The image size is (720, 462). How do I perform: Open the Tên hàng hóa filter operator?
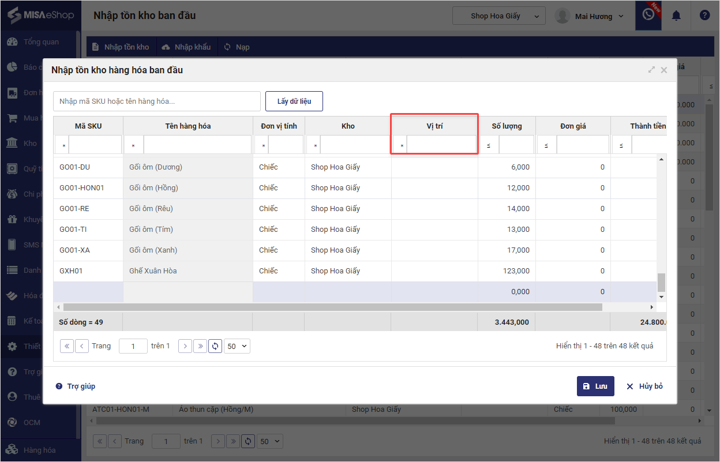pos(134,145)
